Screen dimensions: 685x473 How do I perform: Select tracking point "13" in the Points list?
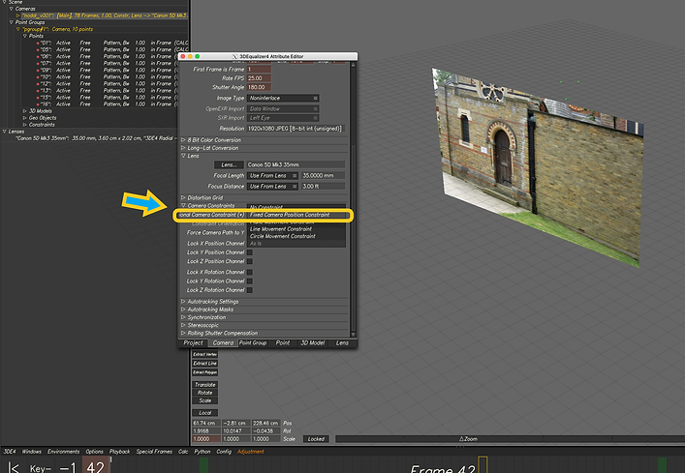[107, 91]
